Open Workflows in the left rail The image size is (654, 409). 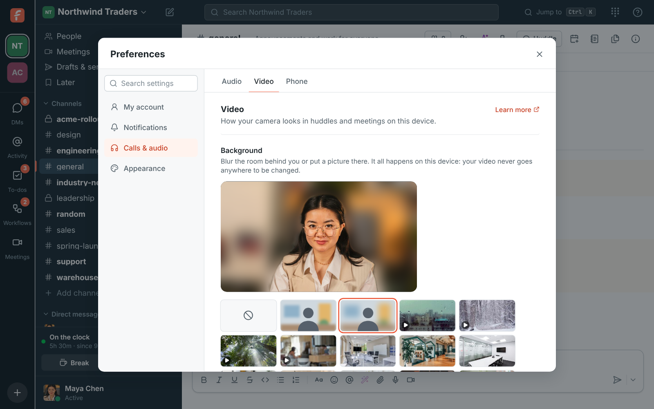(x=17, y=213)
